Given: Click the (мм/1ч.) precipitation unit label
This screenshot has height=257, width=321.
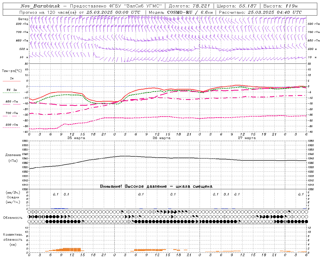Looking at the screenshot, I should 13,202.
